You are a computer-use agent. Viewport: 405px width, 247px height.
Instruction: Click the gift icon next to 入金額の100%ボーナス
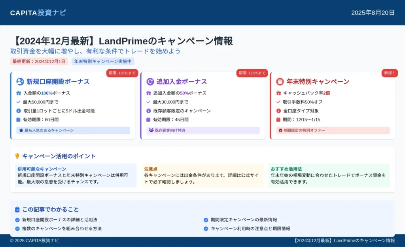click(x=19, y=93)
